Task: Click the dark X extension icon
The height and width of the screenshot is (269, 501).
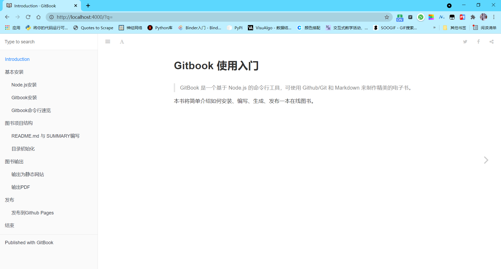Action: click(410, 17)
